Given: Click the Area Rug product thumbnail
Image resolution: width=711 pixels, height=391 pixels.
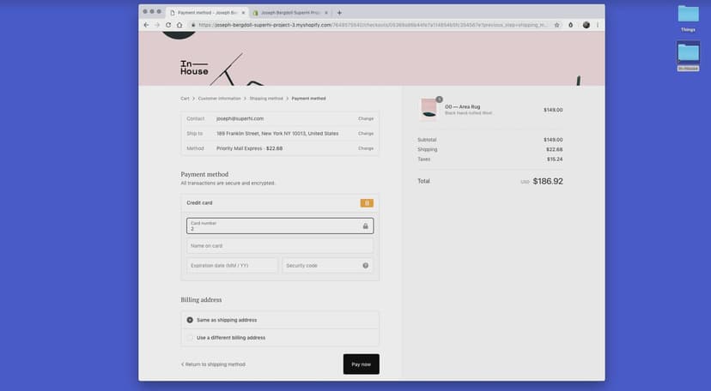Looking at the screenshot, I should 428,110.
